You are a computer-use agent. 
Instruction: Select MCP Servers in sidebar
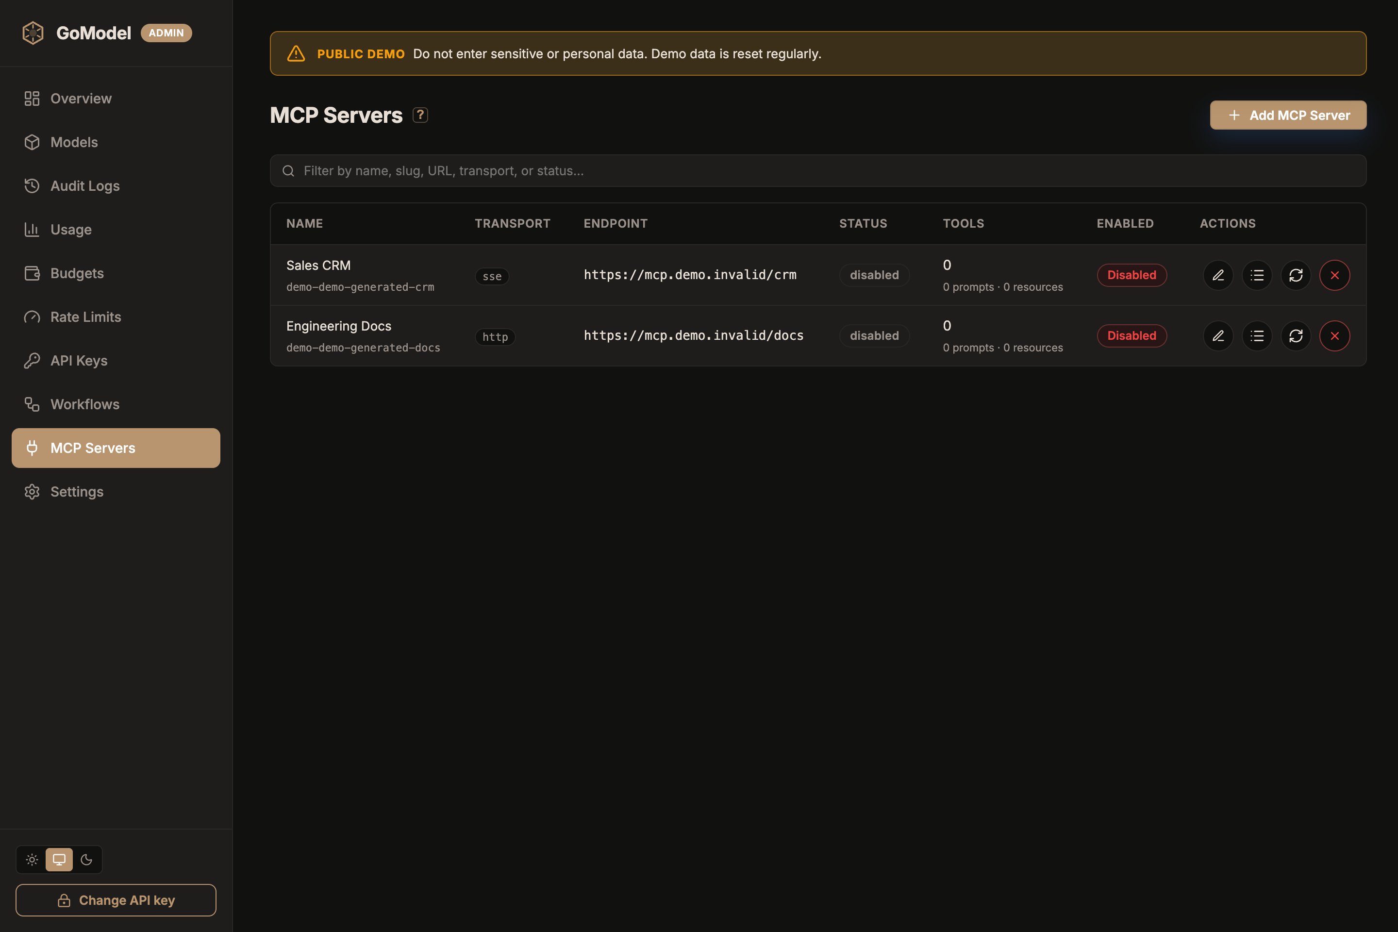(116, 448)
